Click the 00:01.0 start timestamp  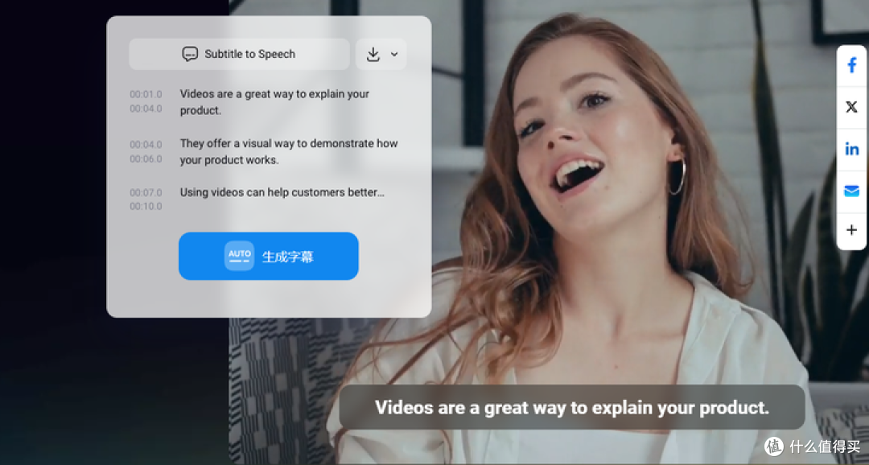[146, 94]
